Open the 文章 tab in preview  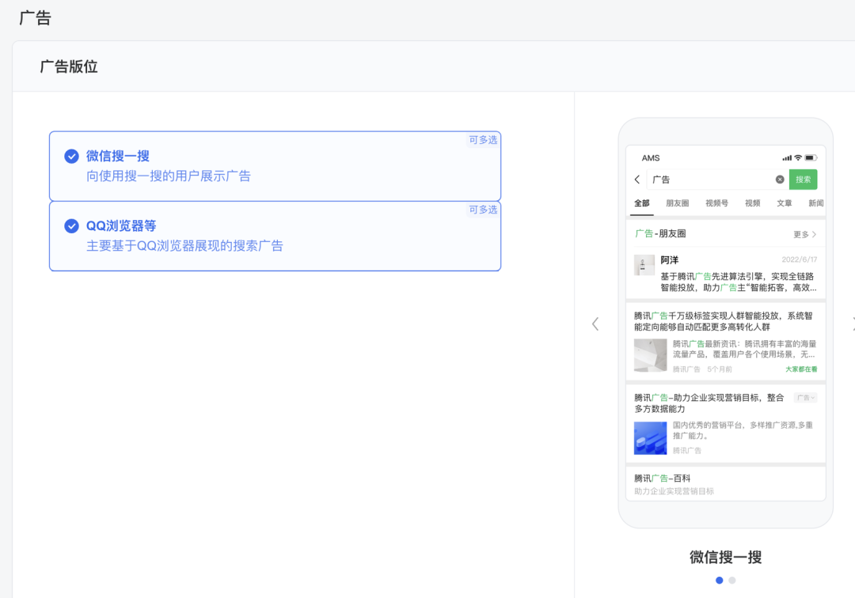pyautogui.click(x=784, y=203)
